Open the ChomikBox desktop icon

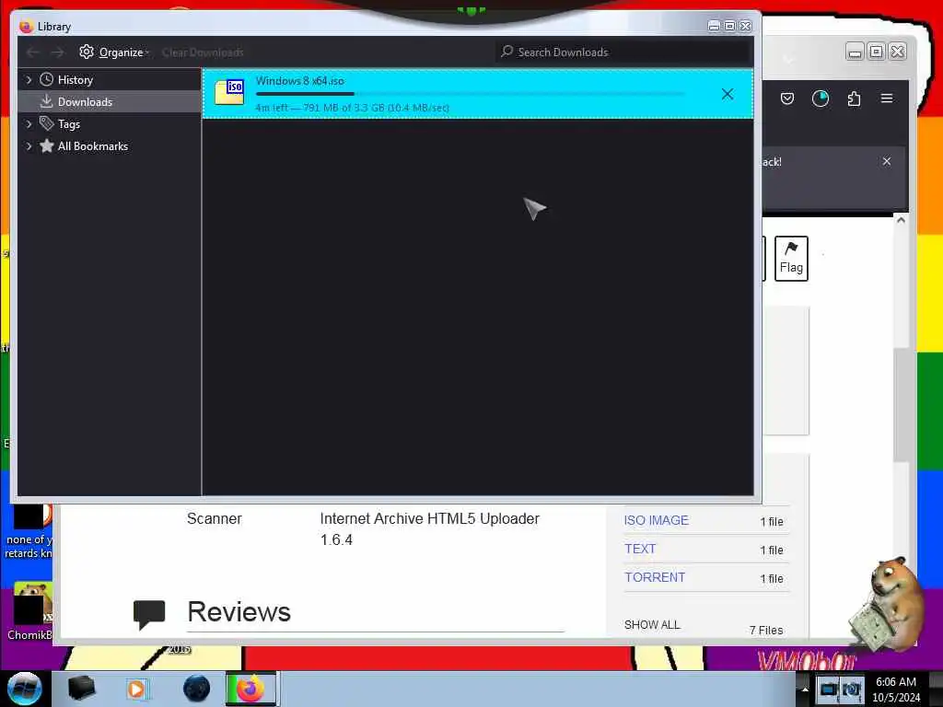point(29,611)
